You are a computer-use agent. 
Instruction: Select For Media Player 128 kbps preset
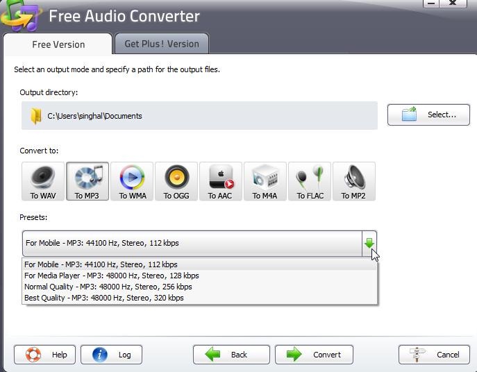pyautogui.click(x=111, y=276)
